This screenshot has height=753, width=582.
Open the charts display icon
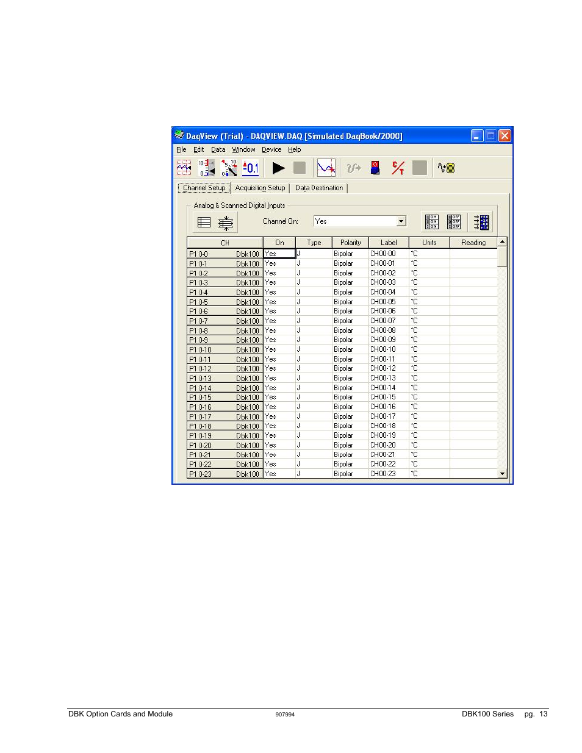click(x=184, y=168)
